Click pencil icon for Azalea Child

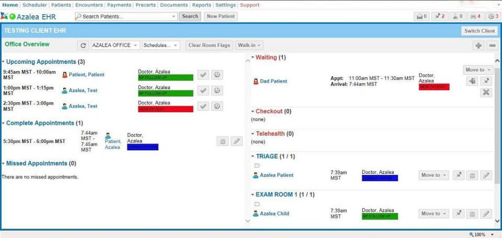(486, 213)
